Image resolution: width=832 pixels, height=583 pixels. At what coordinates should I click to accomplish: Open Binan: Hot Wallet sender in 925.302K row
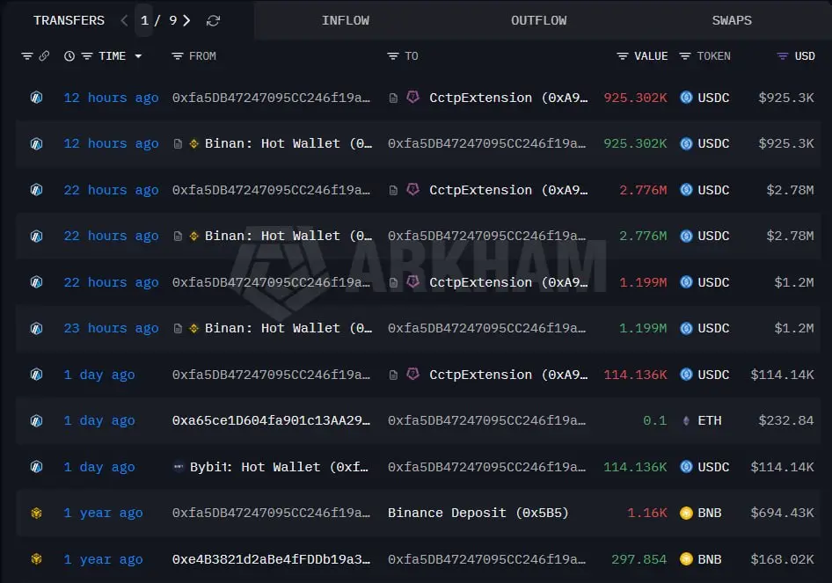(288, 143)
